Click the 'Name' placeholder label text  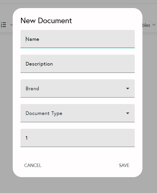(x=32, y=39)
